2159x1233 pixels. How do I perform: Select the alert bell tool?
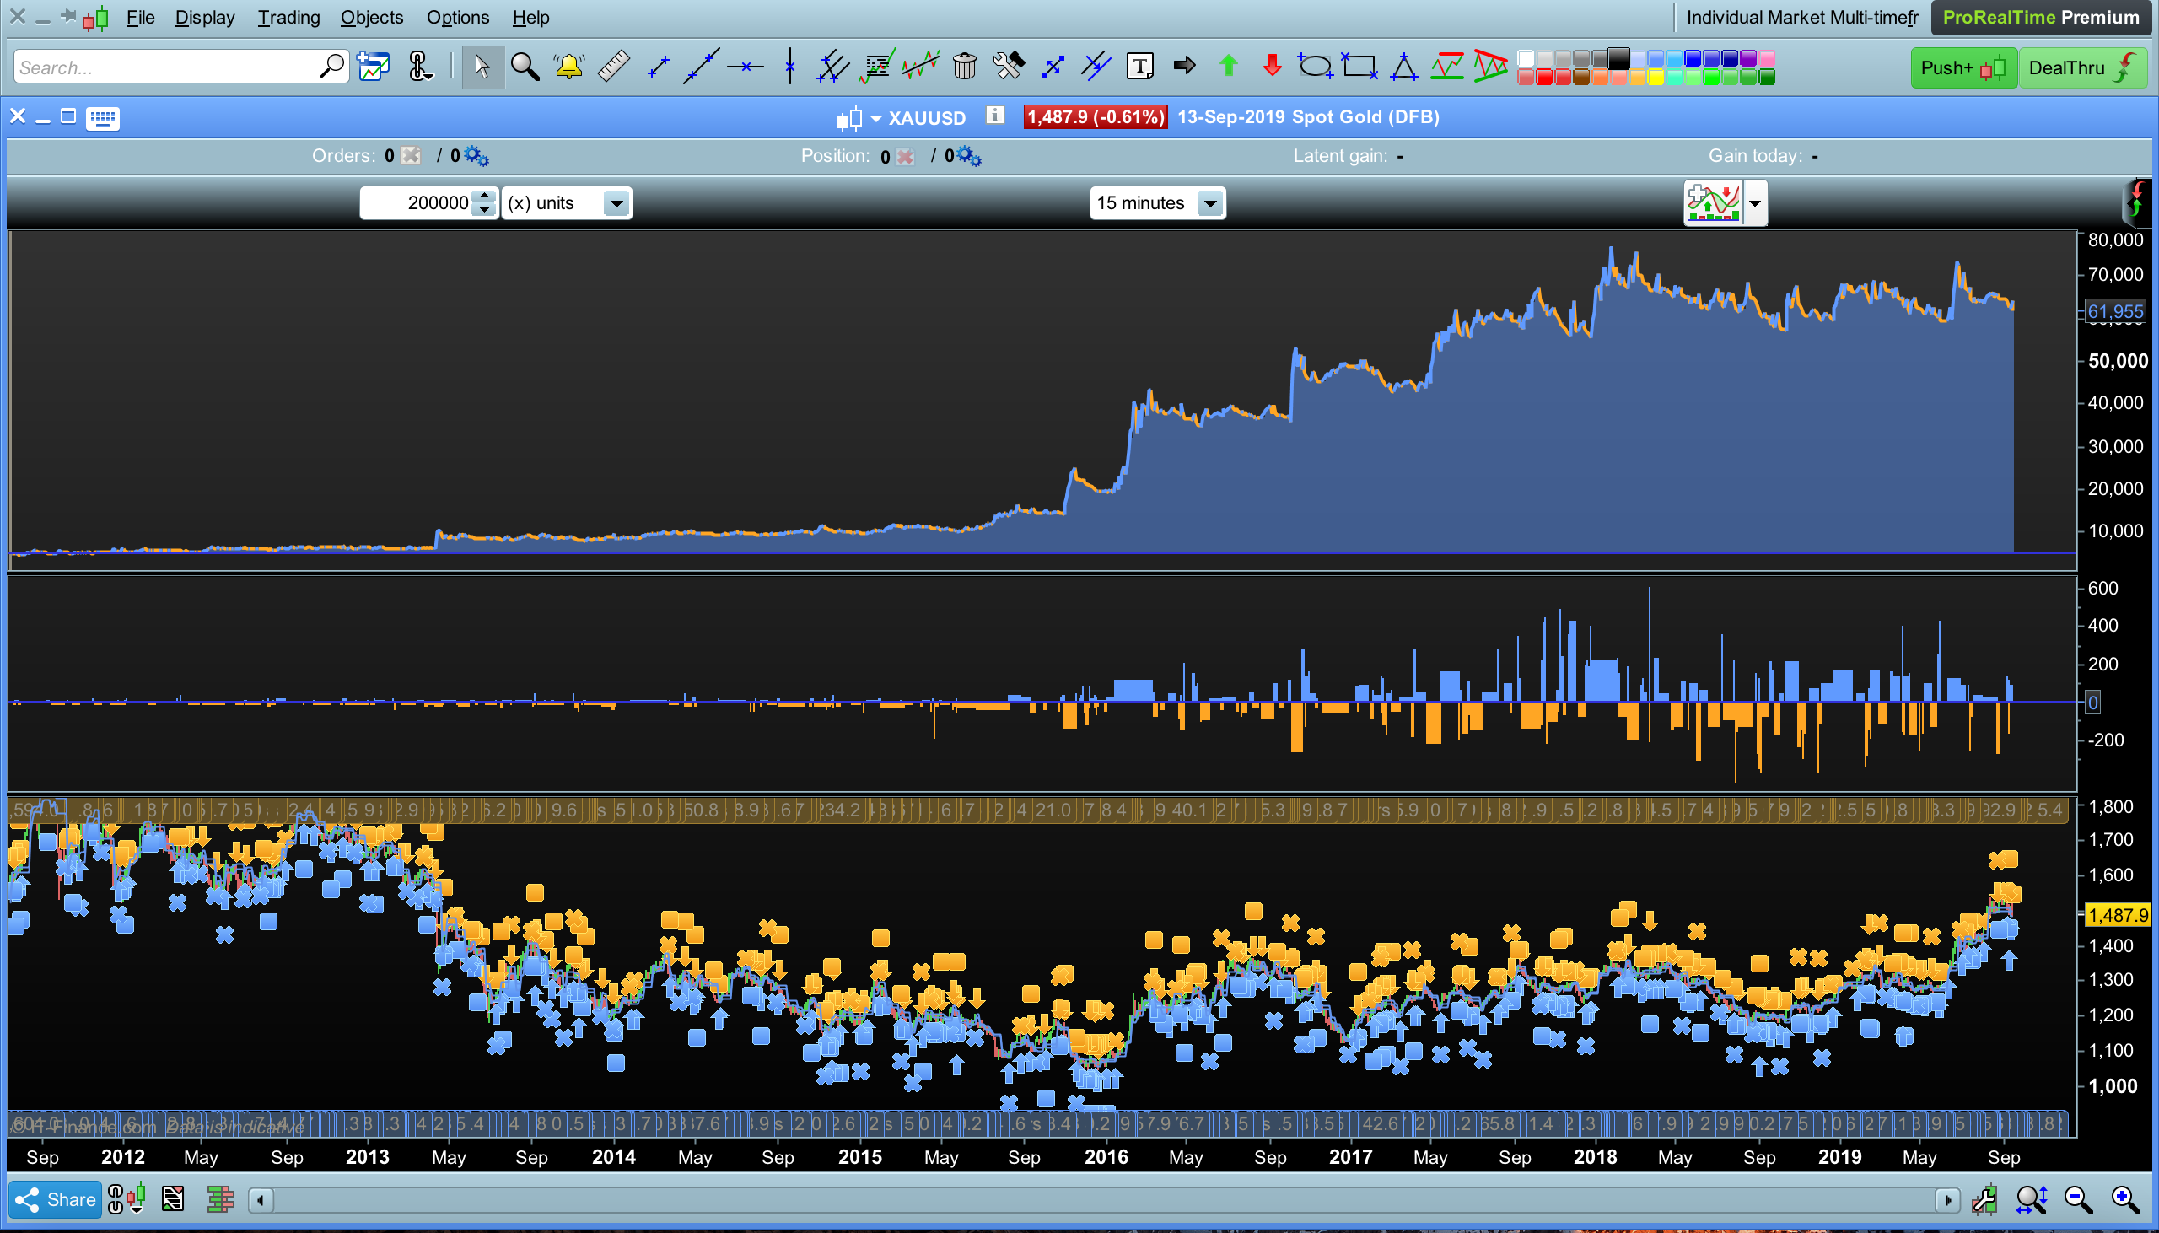569,66
